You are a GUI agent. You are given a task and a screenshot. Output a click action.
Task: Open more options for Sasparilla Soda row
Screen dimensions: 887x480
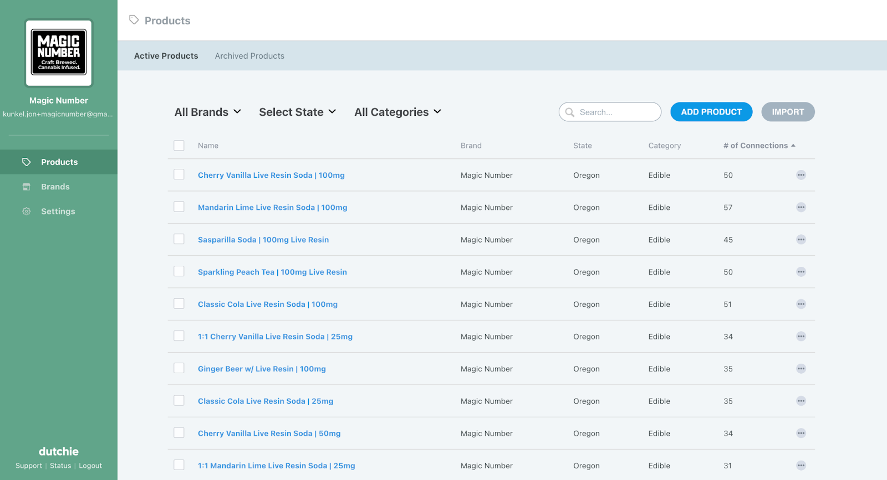[801, 240]
